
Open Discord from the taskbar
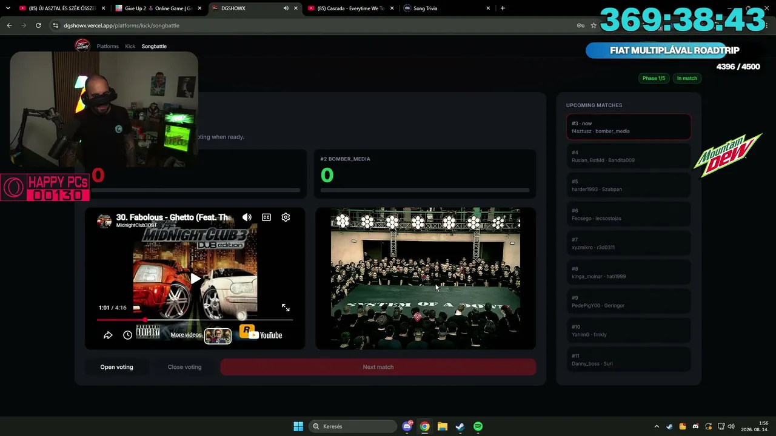407,426
